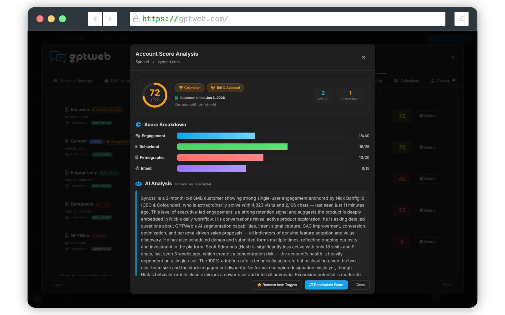Click the purple Intent score bar
Screen dimensions: 505x315
point(211,169)
